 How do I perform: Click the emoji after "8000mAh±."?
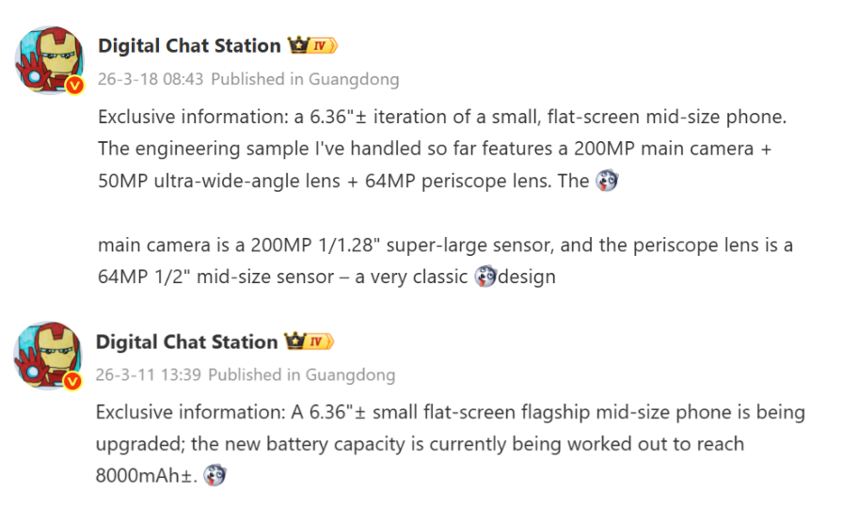click(215, 476)
